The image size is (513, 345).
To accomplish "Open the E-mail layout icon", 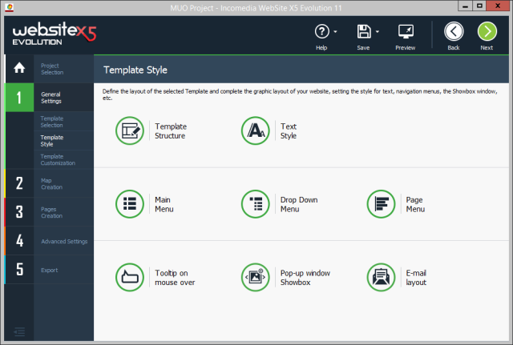I will pos(382,277).
